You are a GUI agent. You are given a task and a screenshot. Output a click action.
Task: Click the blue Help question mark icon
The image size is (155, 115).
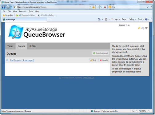coord(146,19)
